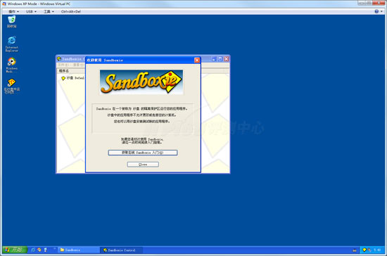Viewport: 387px width, 256px height.
Task: Open the USB dropdown menu
Action: coord(31,11)
